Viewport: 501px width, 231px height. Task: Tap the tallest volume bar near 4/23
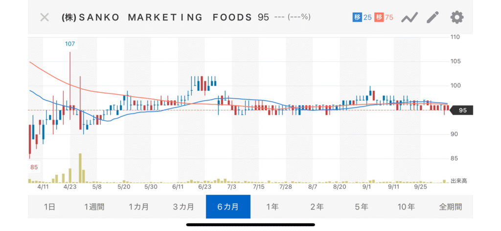pos(80,168)
